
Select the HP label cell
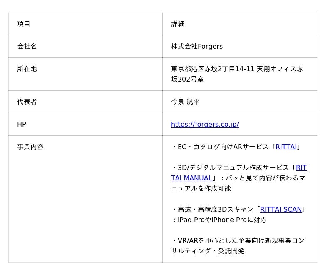tap(22, 124)
